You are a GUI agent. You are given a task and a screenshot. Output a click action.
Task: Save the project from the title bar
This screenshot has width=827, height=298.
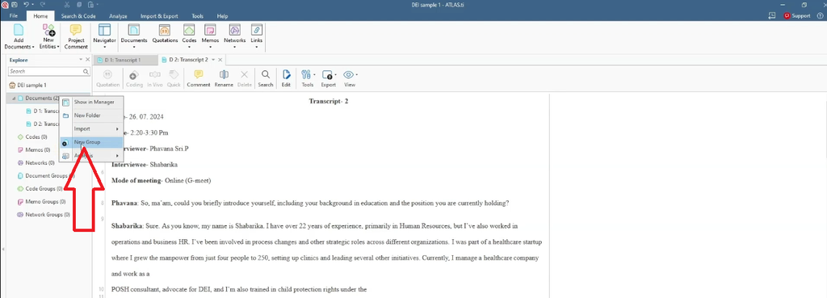pos(15,5)
